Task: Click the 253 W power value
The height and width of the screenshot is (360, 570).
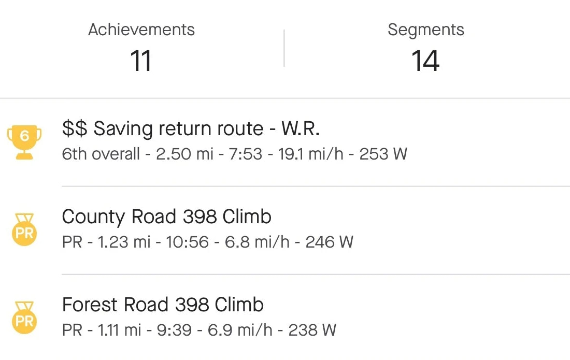Action: click(x=383, y=154)
